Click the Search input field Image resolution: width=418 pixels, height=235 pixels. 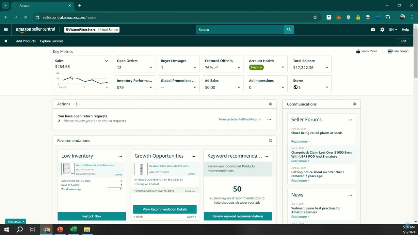click(240, 30)
